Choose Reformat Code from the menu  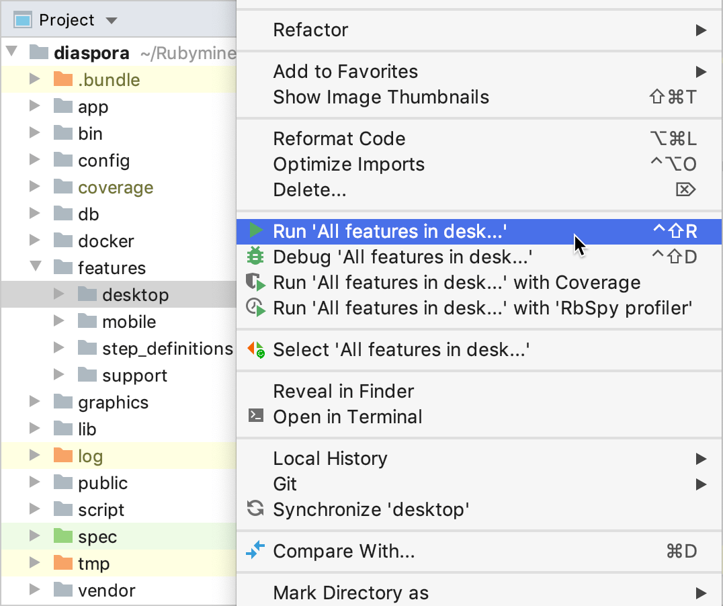click(339, 138)
